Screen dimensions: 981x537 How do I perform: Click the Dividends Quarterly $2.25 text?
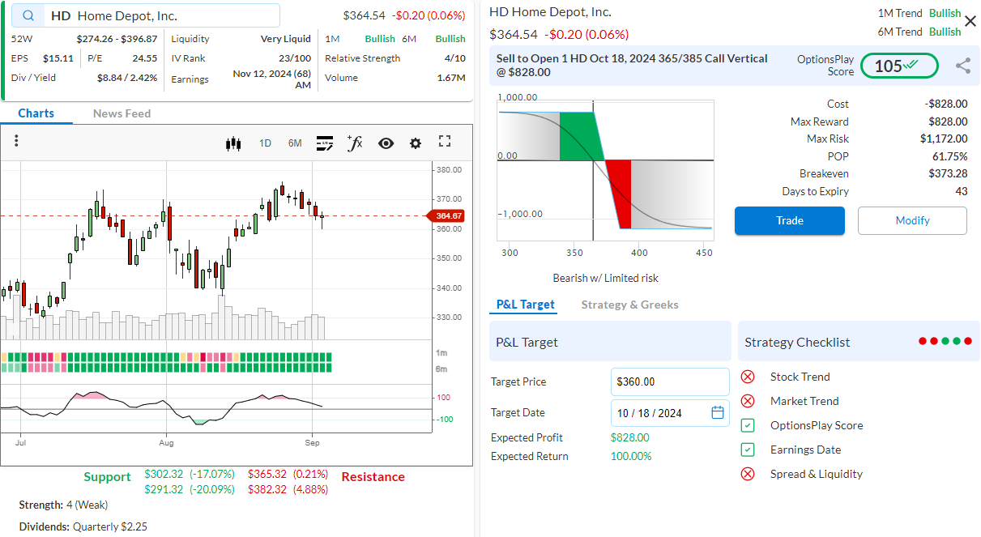click(83, 526)
